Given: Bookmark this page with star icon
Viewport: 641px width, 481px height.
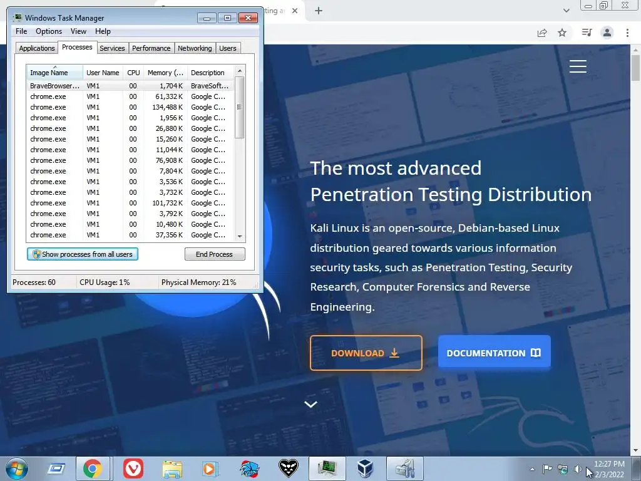Looking at the screenshot, I should point(562,33).
